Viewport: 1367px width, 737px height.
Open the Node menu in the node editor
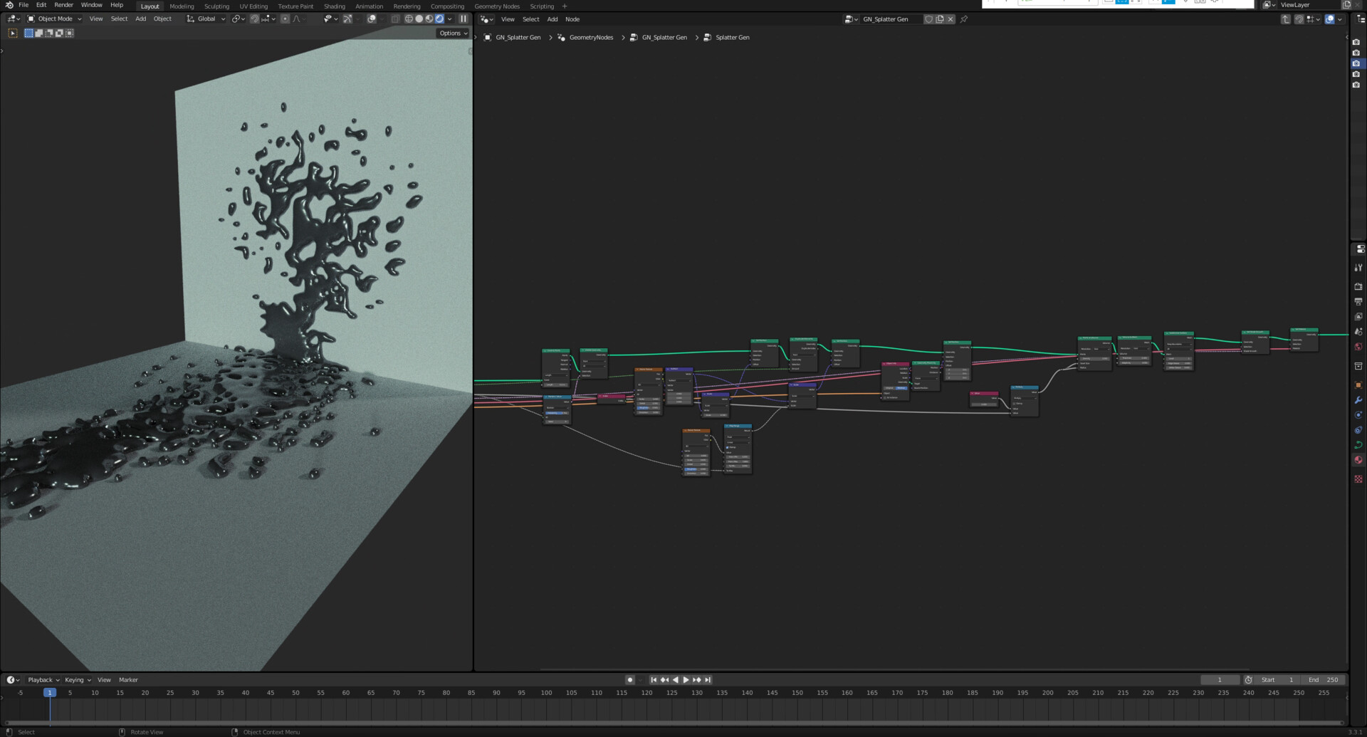[x=572, y=19]
